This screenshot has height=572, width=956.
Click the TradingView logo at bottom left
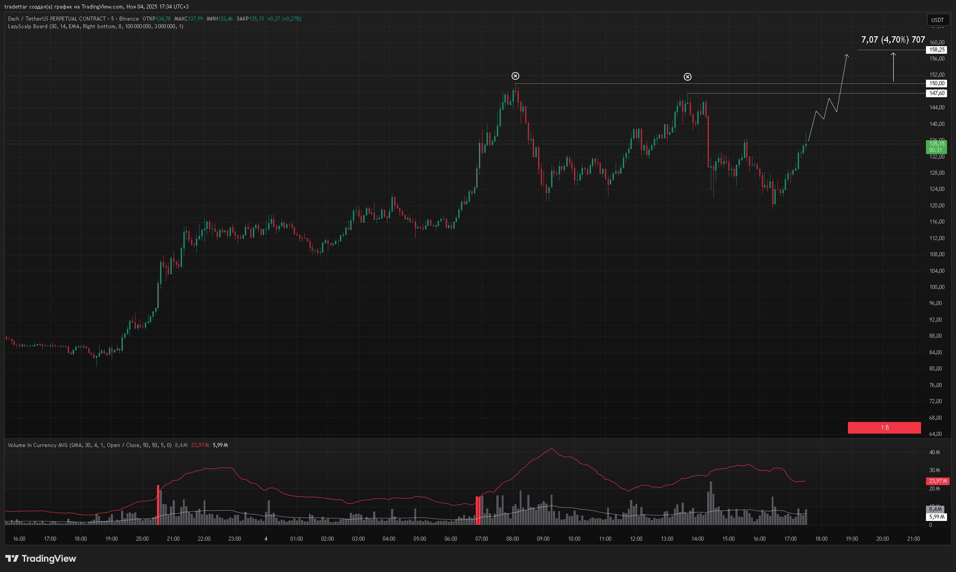click(41, 558)
